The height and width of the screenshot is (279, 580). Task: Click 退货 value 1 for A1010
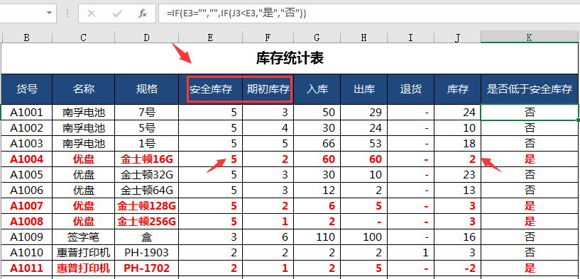[x=411, y=252]
